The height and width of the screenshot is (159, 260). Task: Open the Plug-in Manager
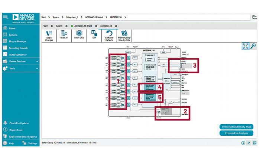tap(17, 41)
